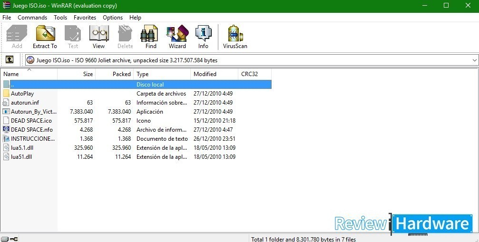Image resolution: width=479 pixels, height=242 pixels.
Task: Click the packed value 575.817
Action: point(122,121)
